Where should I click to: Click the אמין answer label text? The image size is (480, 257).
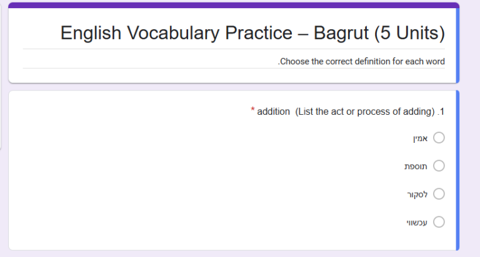click(x=419, y=138)
